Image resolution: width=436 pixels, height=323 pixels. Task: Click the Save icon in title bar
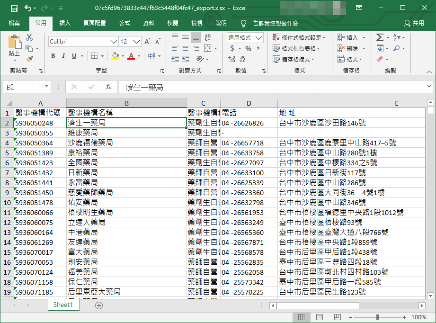point(14,8)
